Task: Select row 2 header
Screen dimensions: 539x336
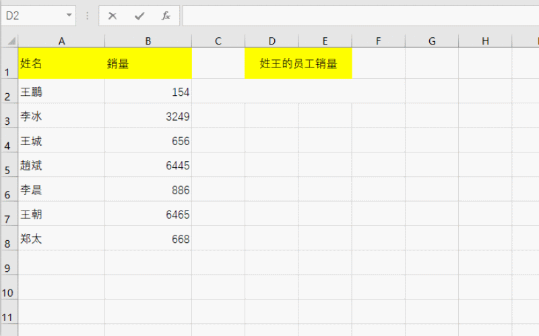Action: pyautogui.click(x=9, y=91)
